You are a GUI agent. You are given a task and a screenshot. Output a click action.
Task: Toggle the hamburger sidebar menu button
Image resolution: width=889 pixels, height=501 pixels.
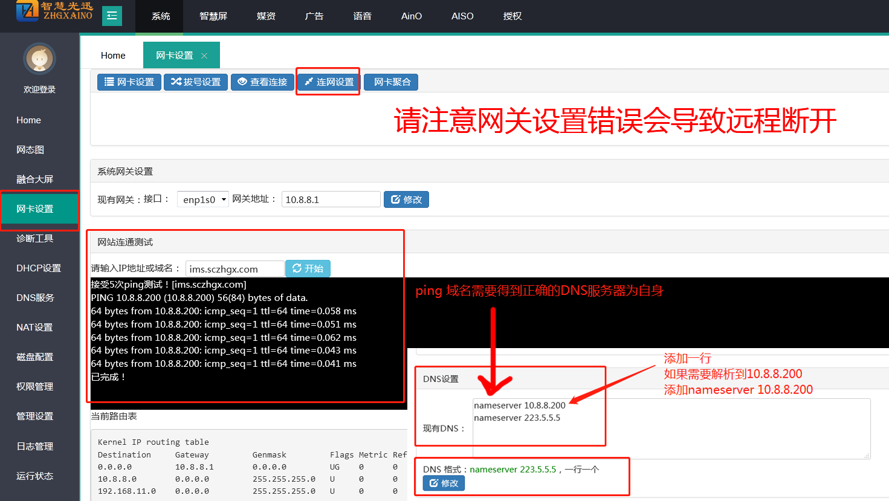(x=112, y=16)
